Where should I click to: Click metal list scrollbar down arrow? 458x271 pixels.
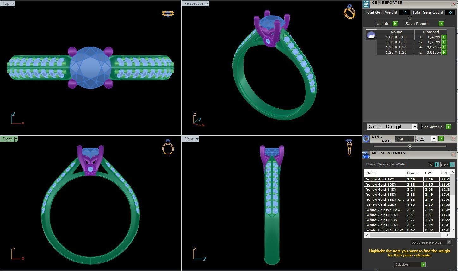click(453, 230)
